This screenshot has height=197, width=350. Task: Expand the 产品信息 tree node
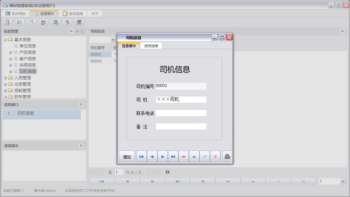point(11,52)
